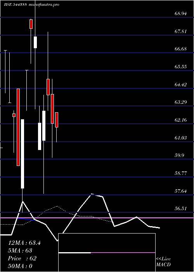Click the 68.94 price axis label
194x272 pixels.
click(x=181, y=14)
